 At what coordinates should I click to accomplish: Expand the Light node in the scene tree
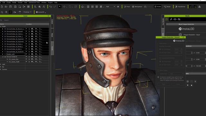1,64
